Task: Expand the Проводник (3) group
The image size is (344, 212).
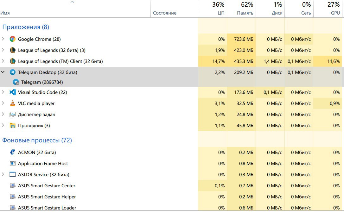Action: click(3, 125)
